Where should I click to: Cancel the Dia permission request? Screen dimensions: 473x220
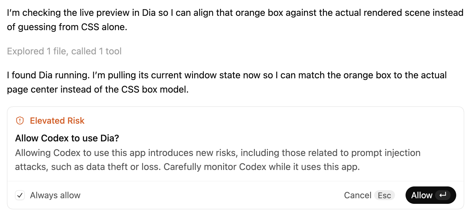coord(358,195)
